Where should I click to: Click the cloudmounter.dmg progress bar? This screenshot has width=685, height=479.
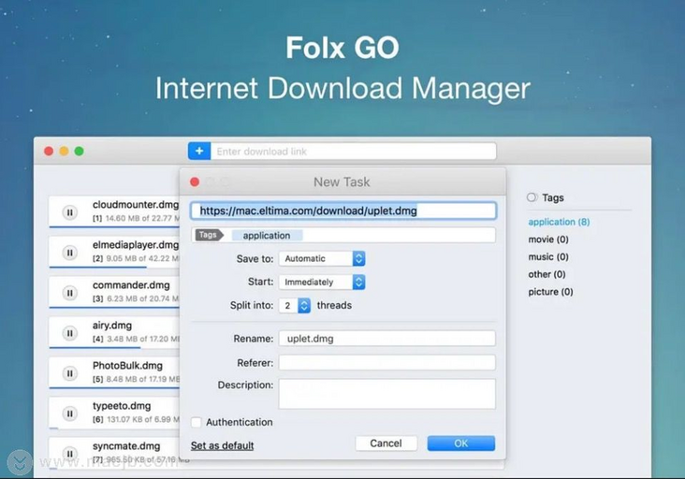pyautogui.click(x=114, y=227)
